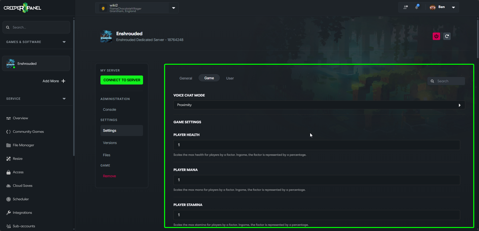Click the red Remove link
Screen dimensions: 479x231
pos(109,176)
